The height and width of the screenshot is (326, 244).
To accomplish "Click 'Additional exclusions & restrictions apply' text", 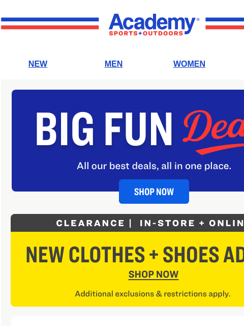I will click(152, 294).
